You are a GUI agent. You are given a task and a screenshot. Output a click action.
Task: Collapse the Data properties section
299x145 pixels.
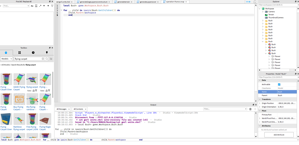pyautogui.click(x=260, y=80)
